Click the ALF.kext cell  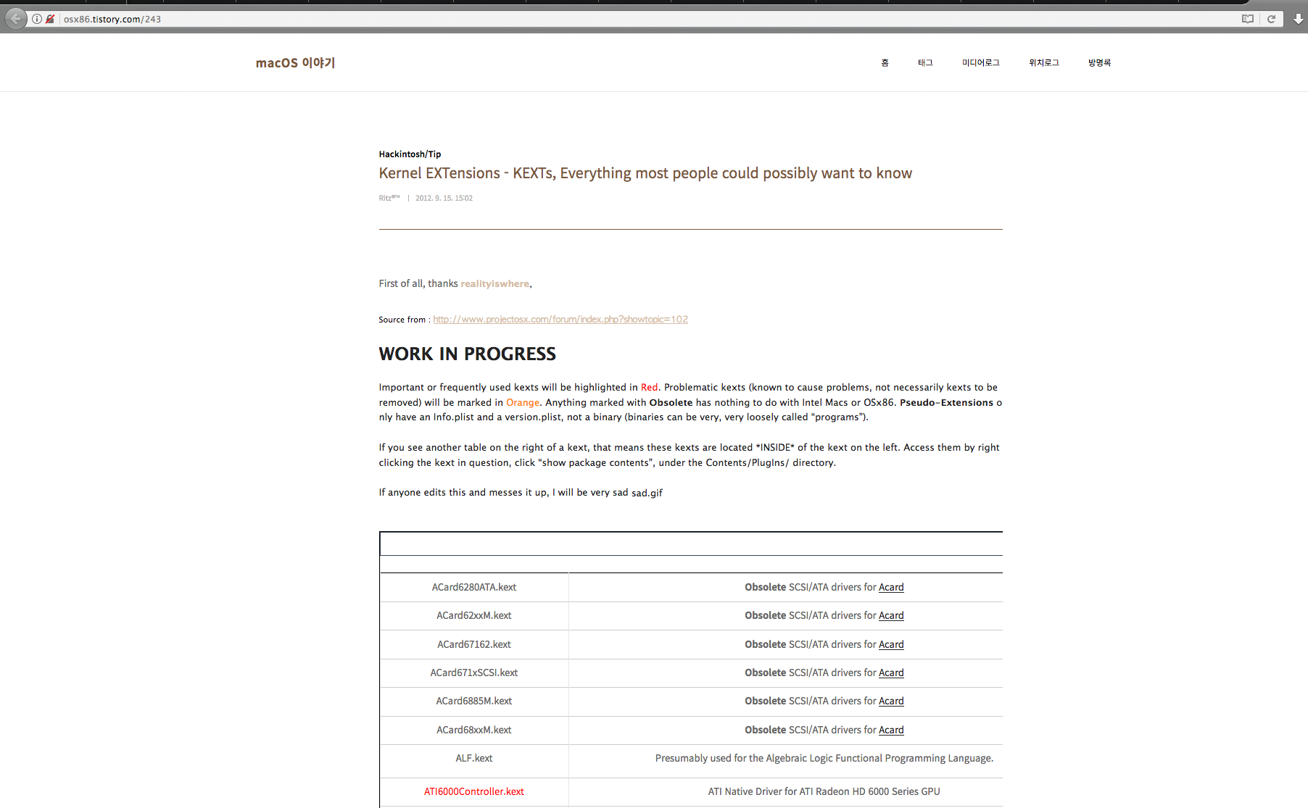474,758
